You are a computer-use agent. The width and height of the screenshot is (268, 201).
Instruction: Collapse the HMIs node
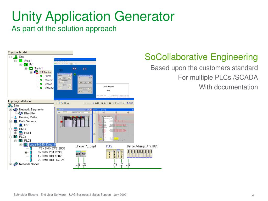click(x=10, y=129)
